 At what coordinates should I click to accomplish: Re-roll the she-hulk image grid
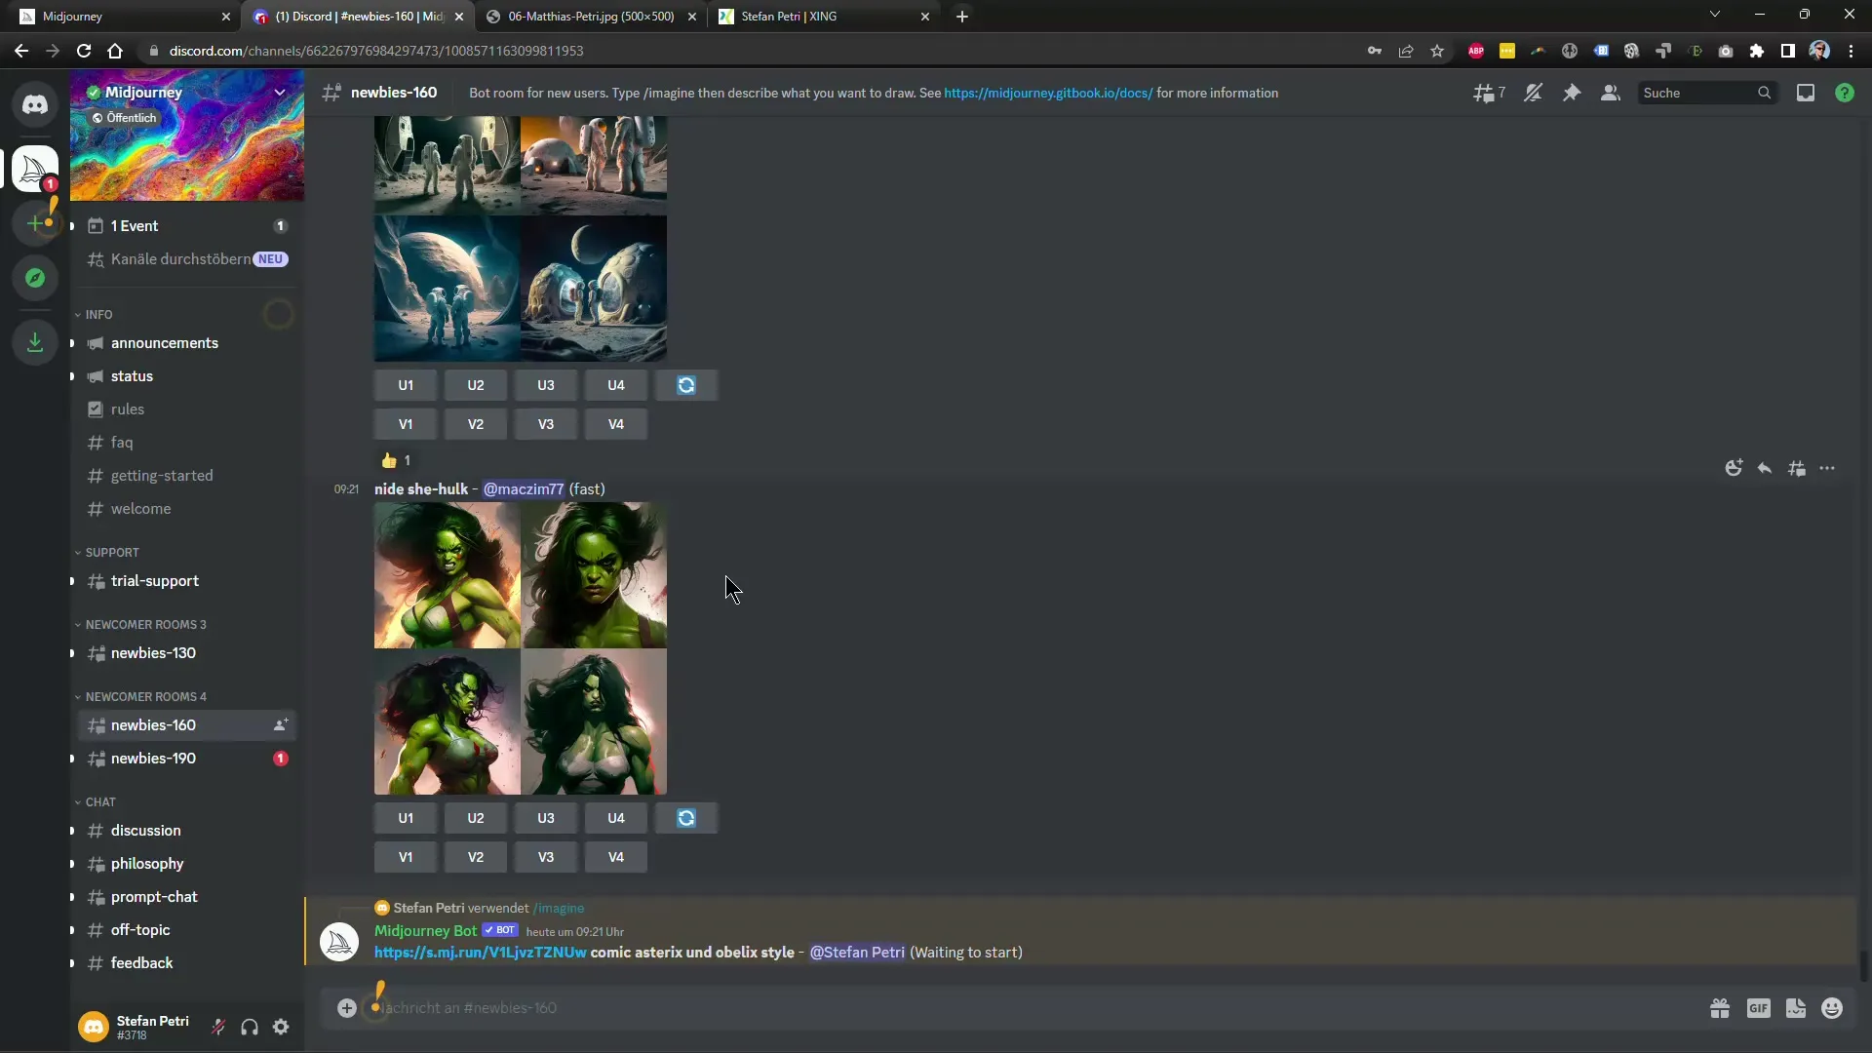[x=686, y=818]
